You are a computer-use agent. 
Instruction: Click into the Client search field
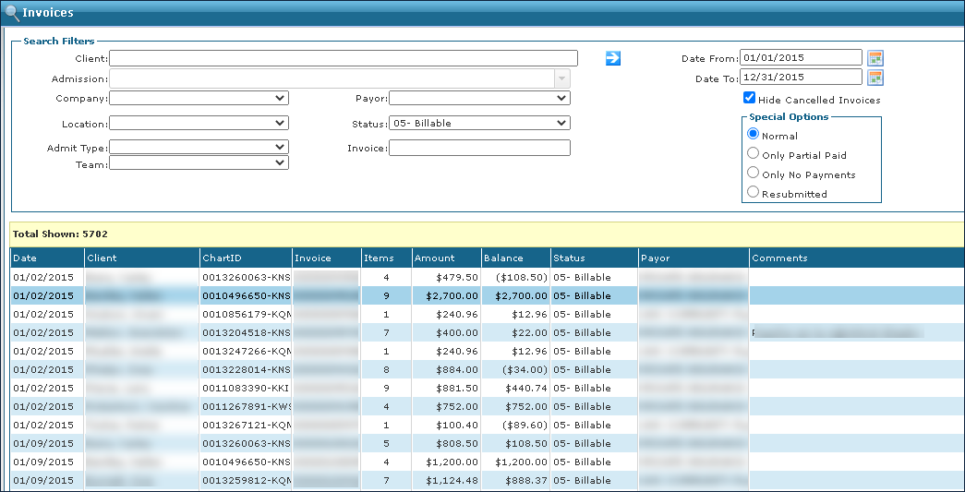coord(343,58)
